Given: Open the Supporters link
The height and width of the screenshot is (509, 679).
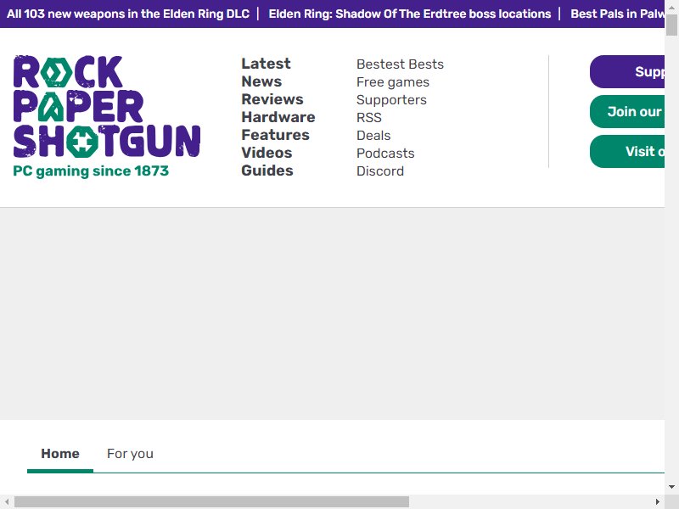Looking at the screenshot, I should (x=391, y=99).
